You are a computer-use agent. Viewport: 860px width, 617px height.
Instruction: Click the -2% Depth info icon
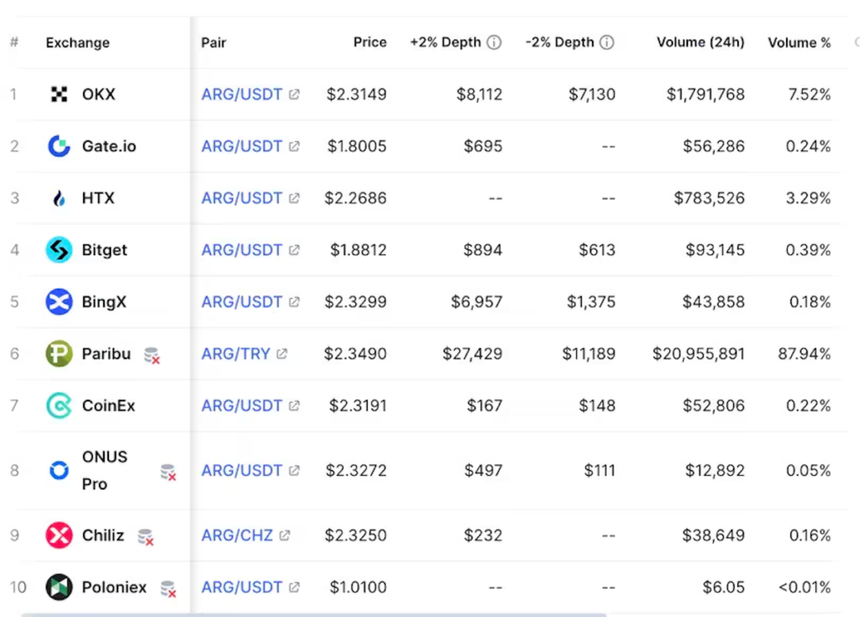[607, 42]
